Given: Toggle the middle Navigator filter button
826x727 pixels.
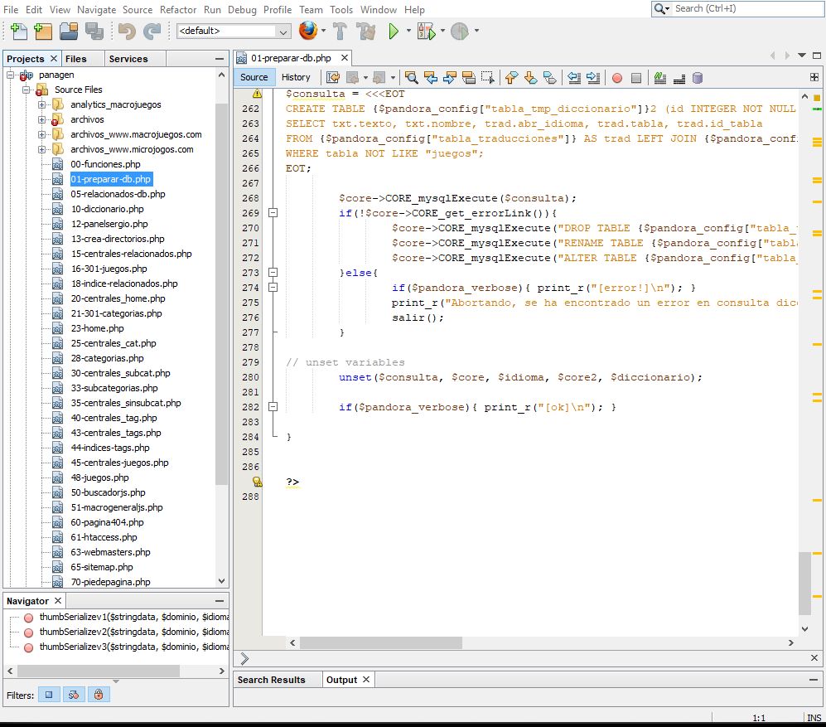Looking at the screenshot, I should pos(74,695).
